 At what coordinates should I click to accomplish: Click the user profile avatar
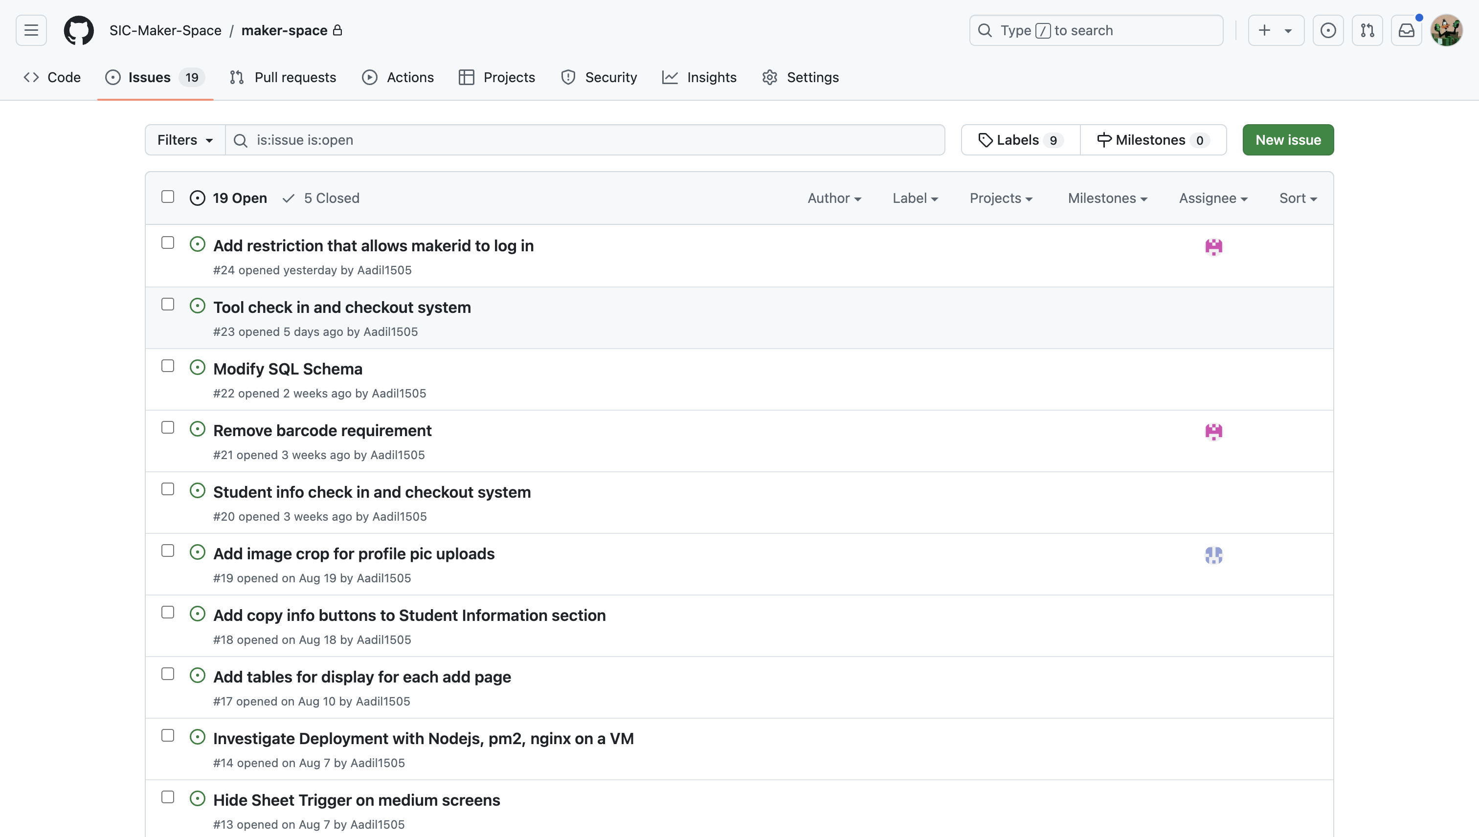(1446, 30)
